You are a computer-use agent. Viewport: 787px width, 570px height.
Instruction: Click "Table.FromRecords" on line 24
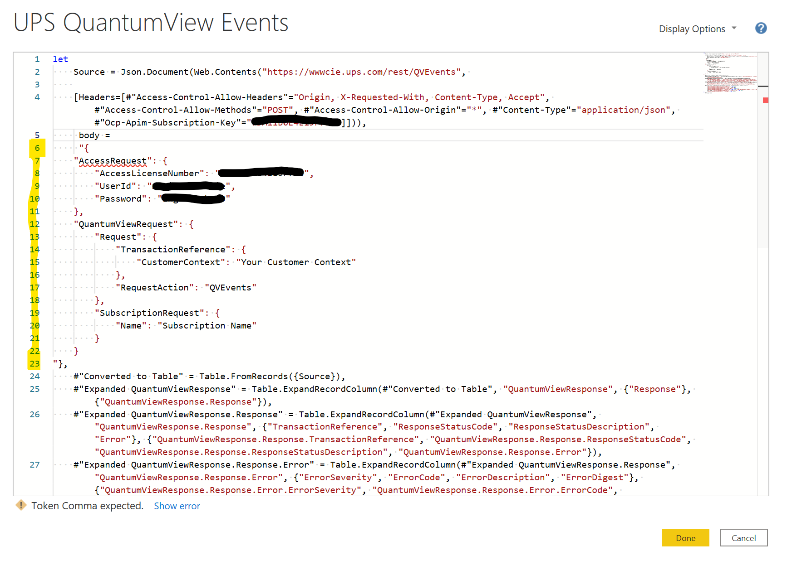[x=244, y=377]
